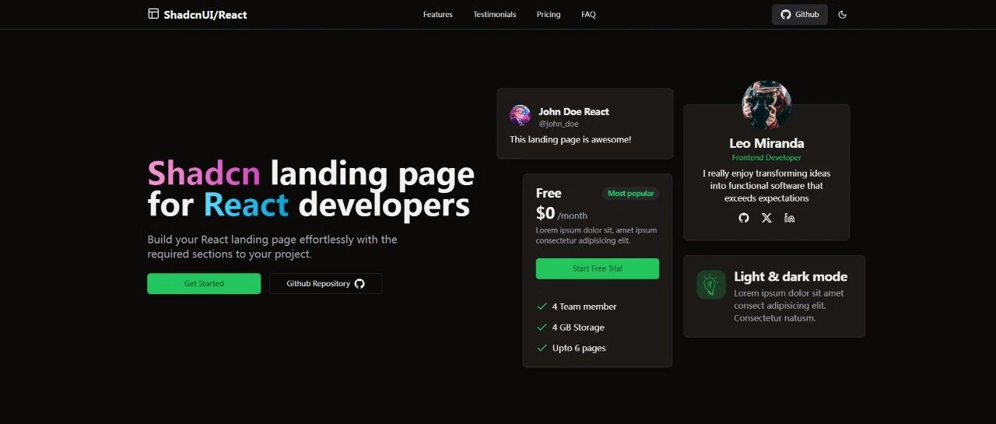Click the checkmark beside 4 Team member
The width and height of the screenshot is (996, 424).
pyautogui.click(x=542, y=307)
